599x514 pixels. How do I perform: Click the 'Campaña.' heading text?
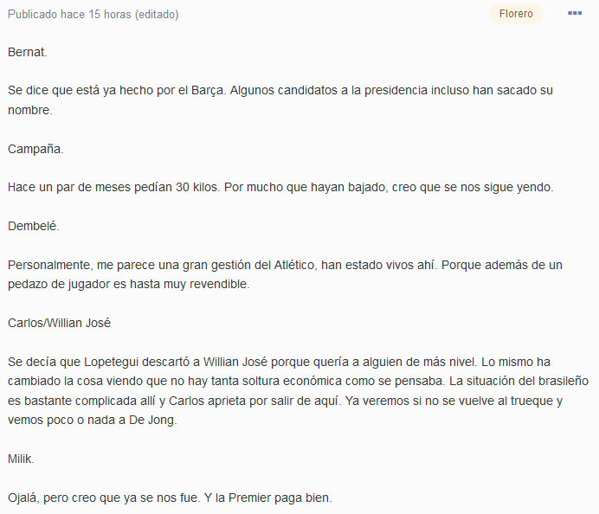pyautogui.click(x=35, y=149)
